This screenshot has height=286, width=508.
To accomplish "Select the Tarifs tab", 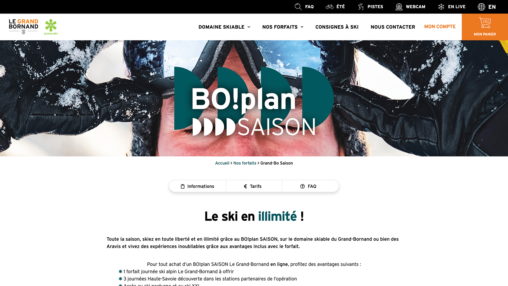I will pyautogui.click(x=254, y=186).
